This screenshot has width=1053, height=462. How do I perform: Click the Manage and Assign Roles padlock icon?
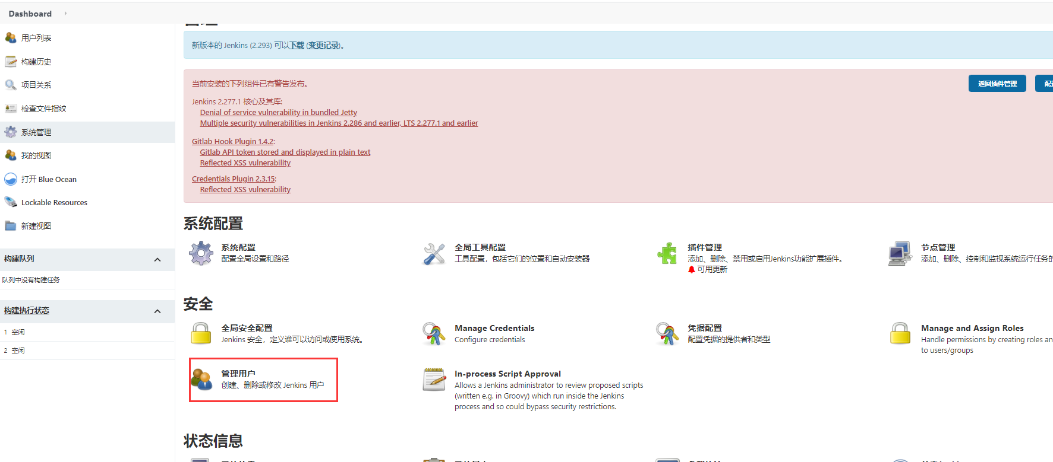900,333
